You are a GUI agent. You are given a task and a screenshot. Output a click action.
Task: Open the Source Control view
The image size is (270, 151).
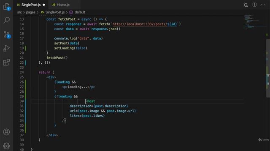7,34
